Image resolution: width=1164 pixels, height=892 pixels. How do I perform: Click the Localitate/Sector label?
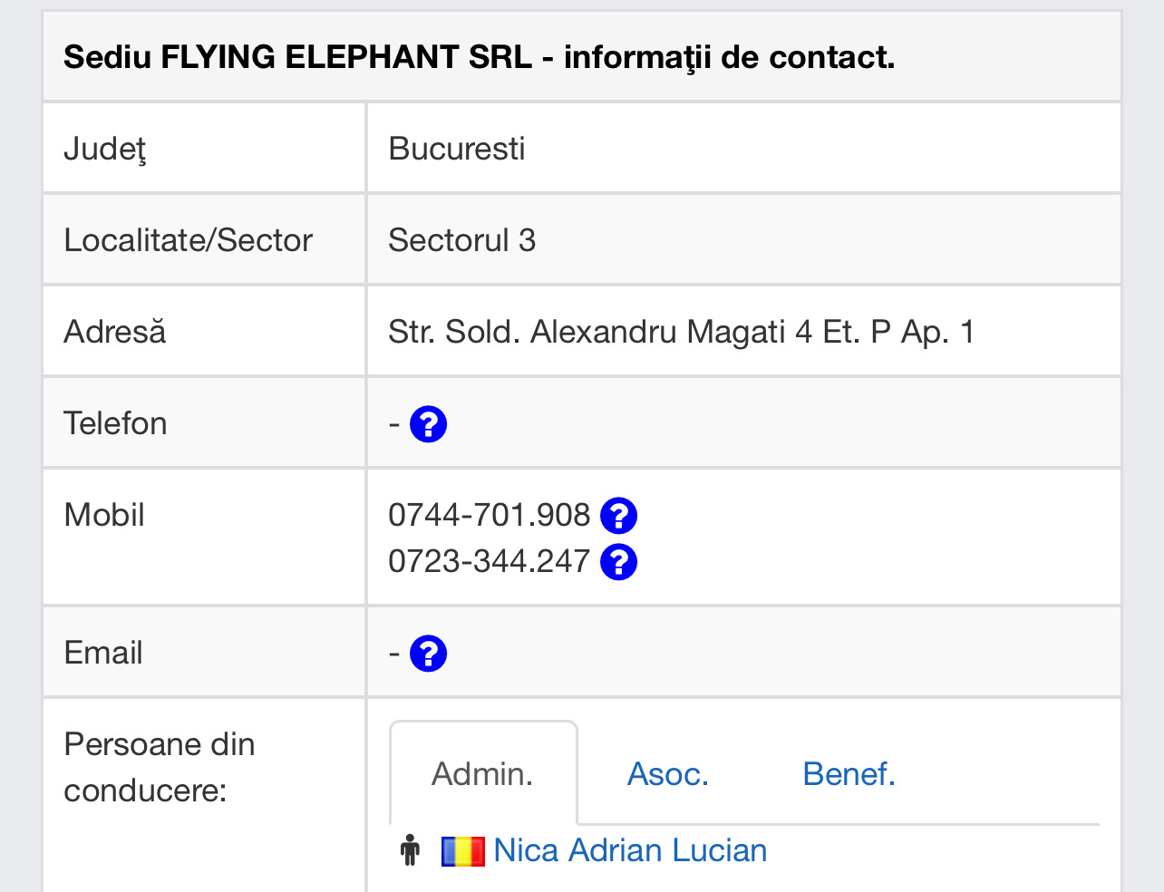(x=188, y=240)
